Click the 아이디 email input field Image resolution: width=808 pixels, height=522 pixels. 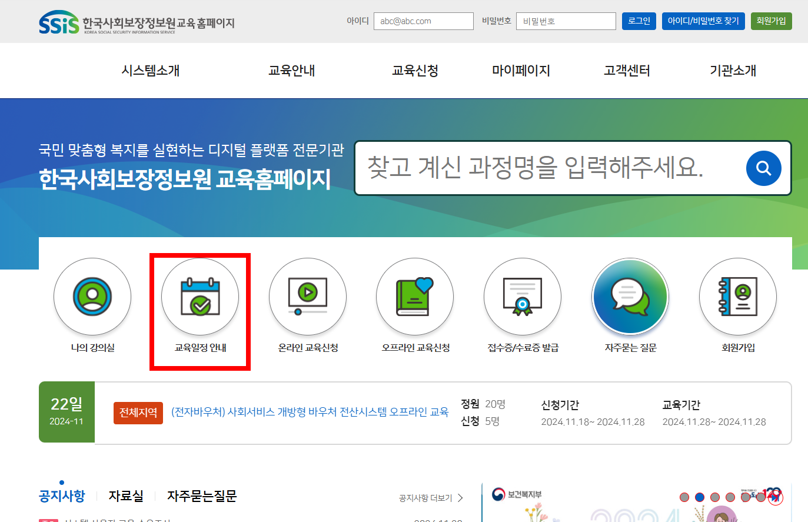423,21
